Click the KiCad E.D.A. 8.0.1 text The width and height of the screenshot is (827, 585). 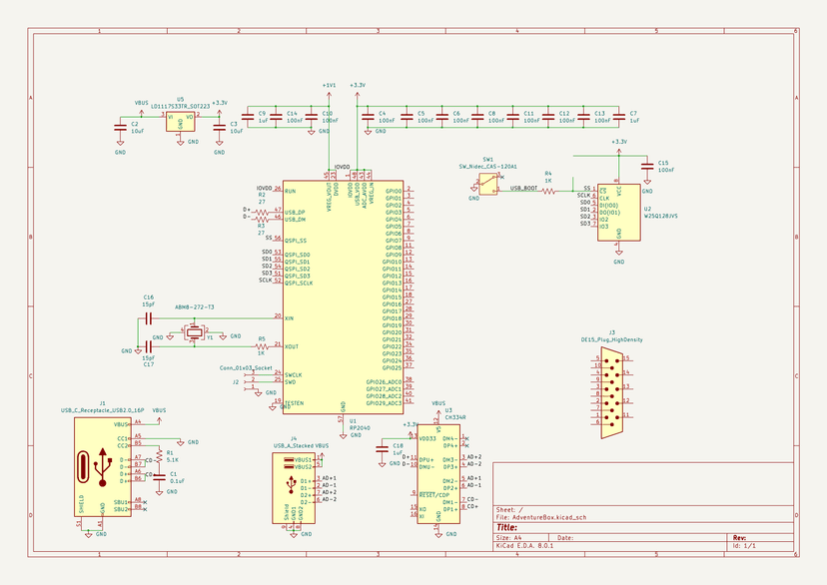[524, 546]
